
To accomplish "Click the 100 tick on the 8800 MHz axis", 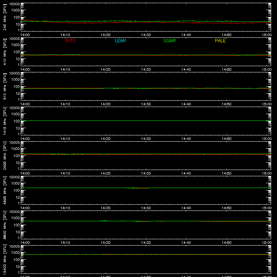I will (17, 225).
